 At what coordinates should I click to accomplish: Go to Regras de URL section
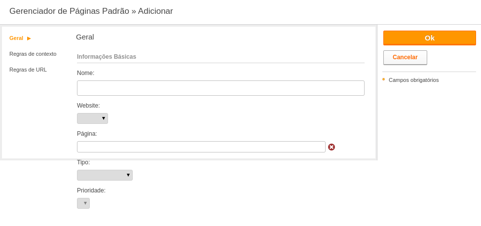28,70
